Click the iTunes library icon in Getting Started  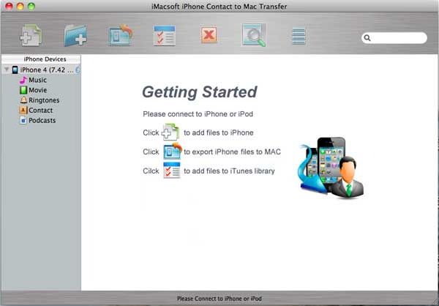click(172, 170)
